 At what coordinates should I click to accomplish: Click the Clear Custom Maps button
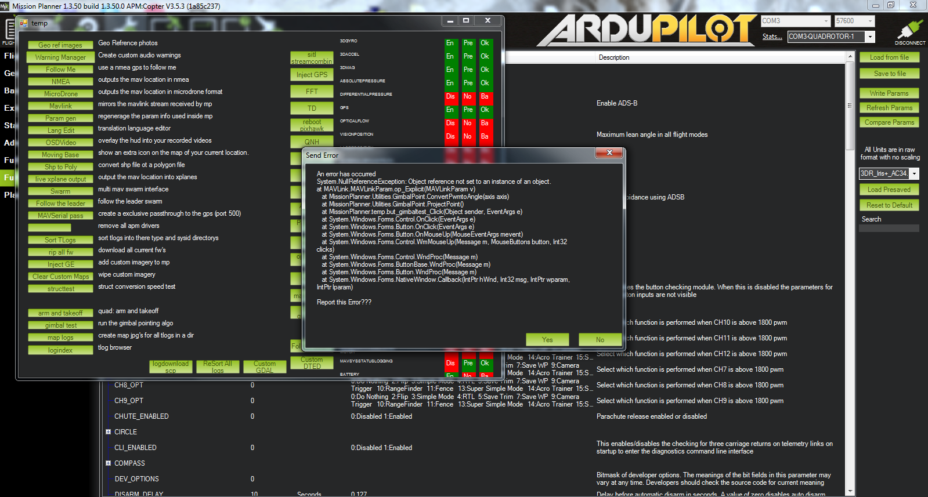(x=60, y=277)
